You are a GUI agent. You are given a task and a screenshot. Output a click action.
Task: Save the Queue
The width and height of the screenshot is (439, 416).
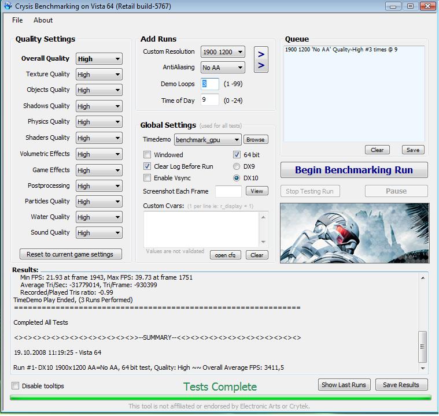(413, 150)
